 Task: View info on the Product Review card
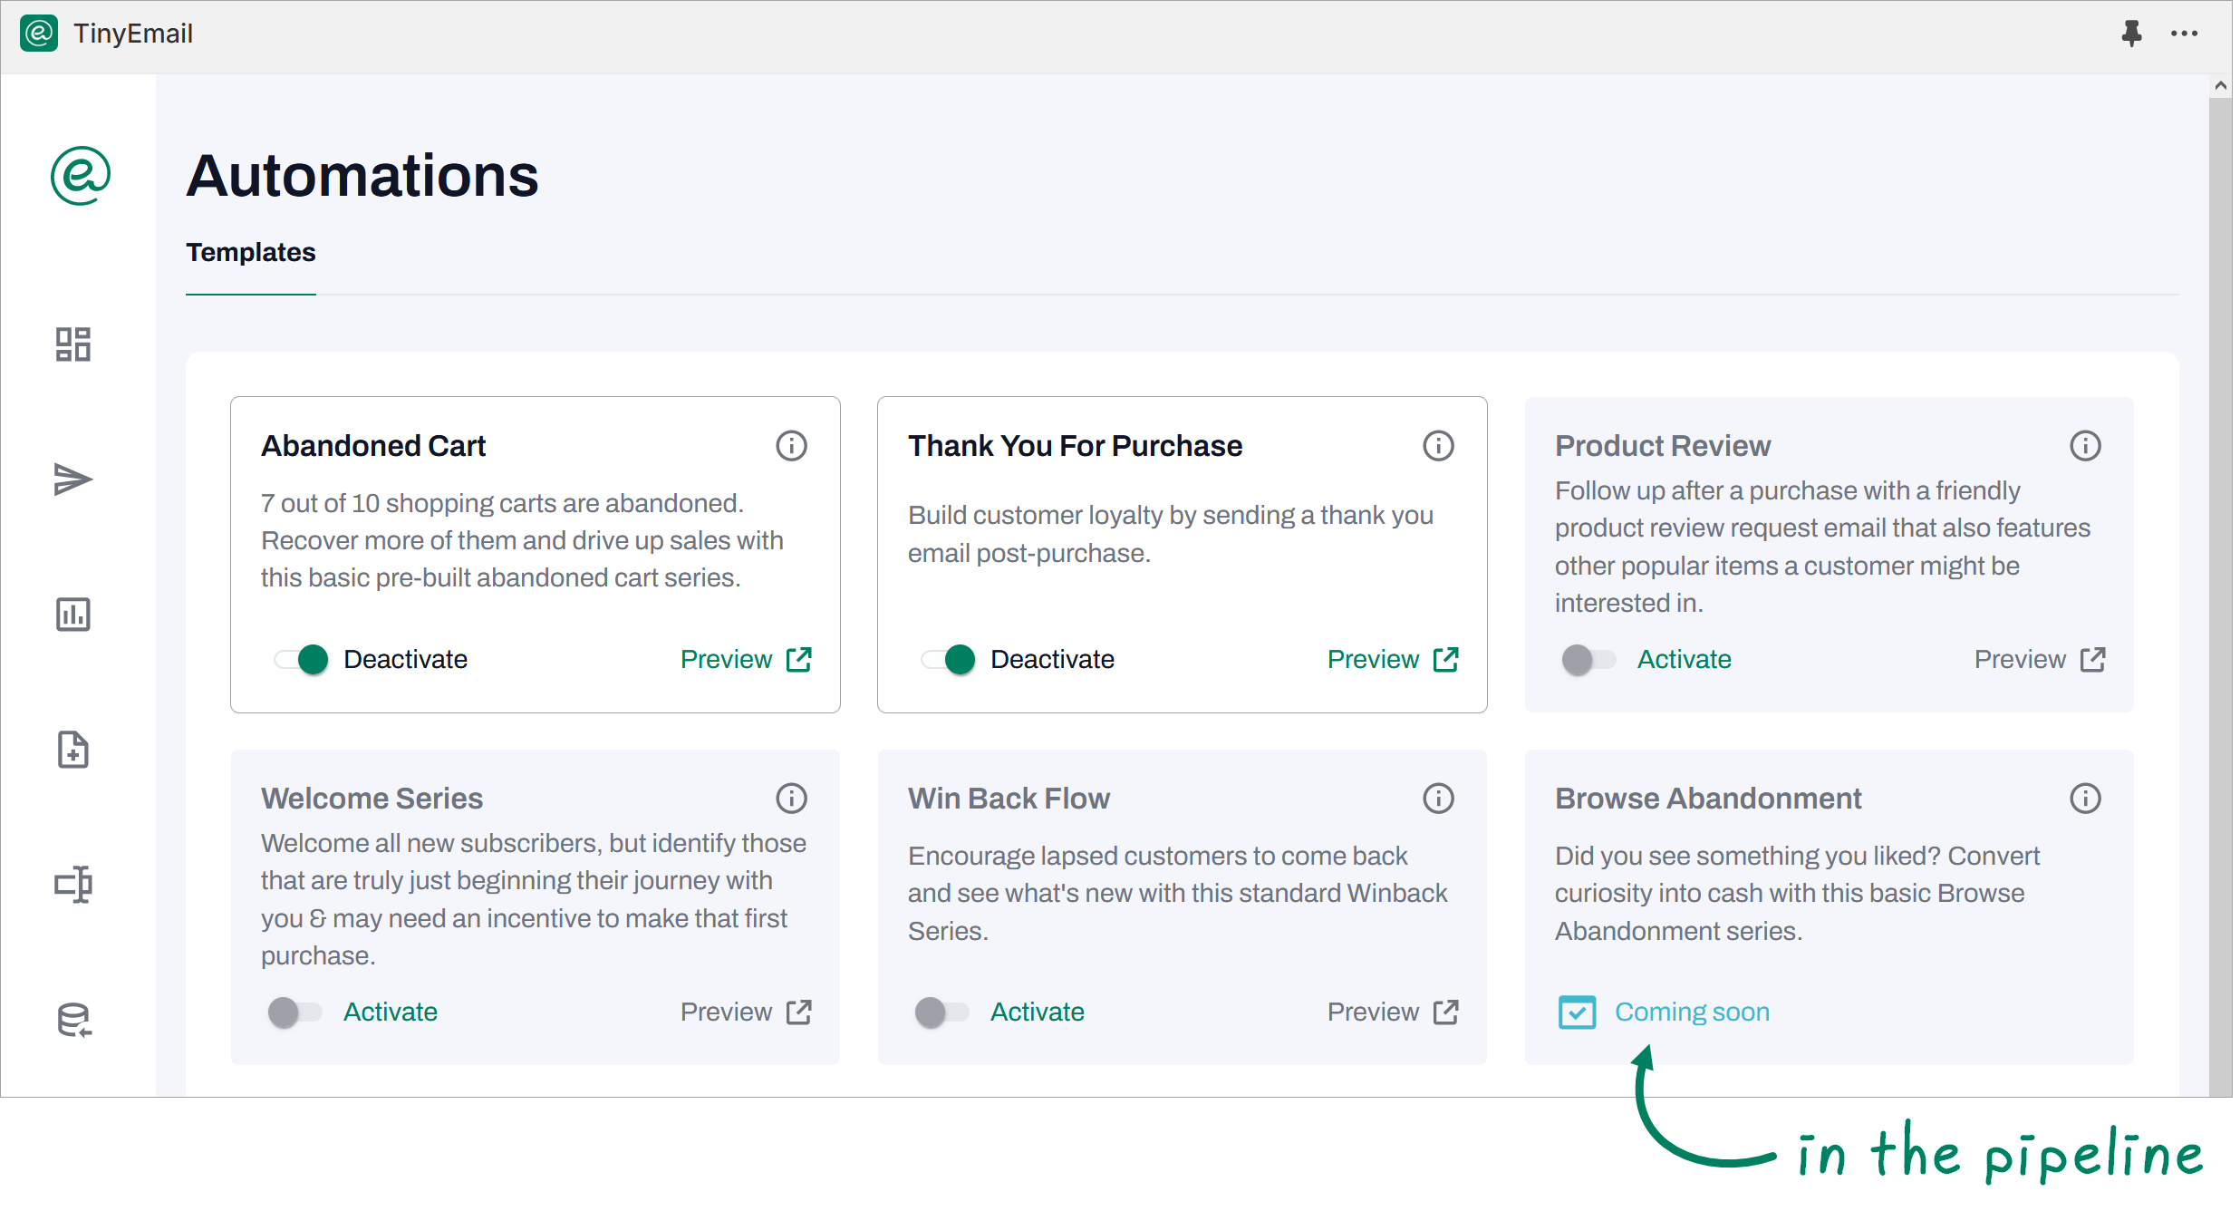pyautogui.click(x=2085, y=445)
